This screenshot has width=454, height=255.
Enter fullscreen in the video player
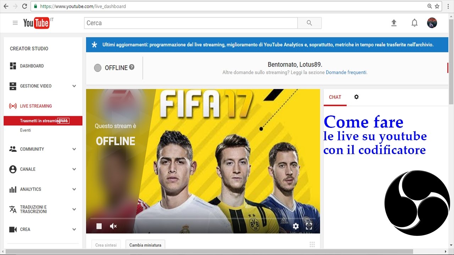[x=309, y=226]
